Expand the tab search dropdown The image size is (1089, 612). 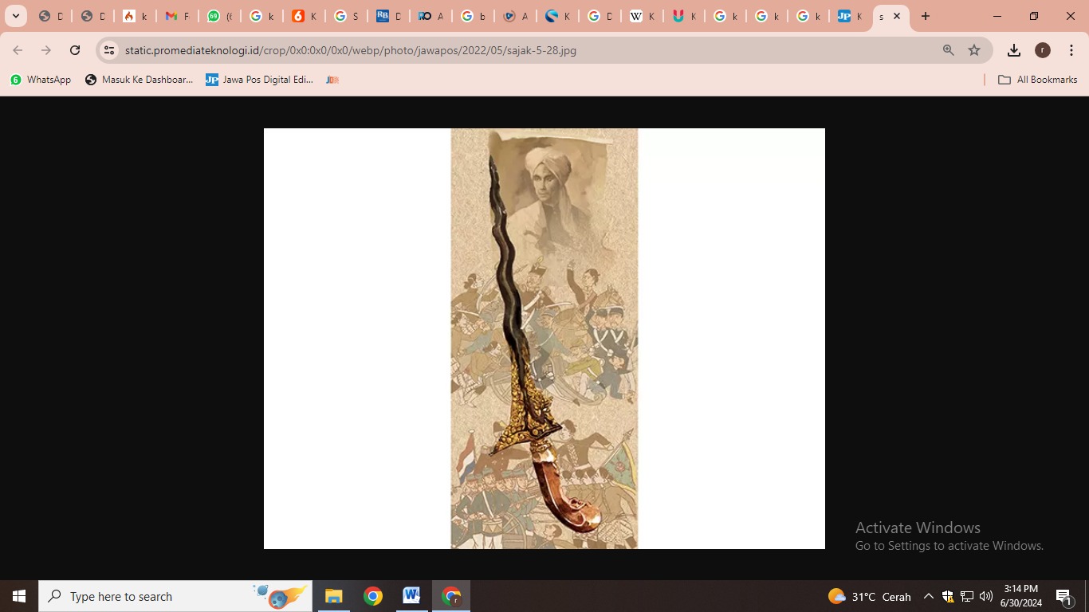tap(16, 16)
